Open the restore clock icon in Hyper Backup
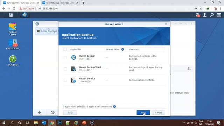Screen dimensions: 224x126 pos(53,112)
